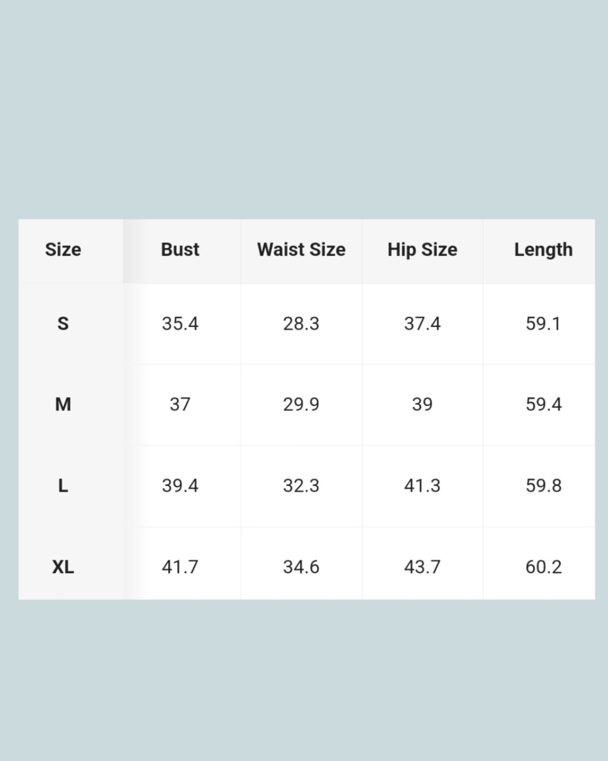Click hip value 37.4 in S row
Screen dimensions: 608x761
tap(422, 324)
